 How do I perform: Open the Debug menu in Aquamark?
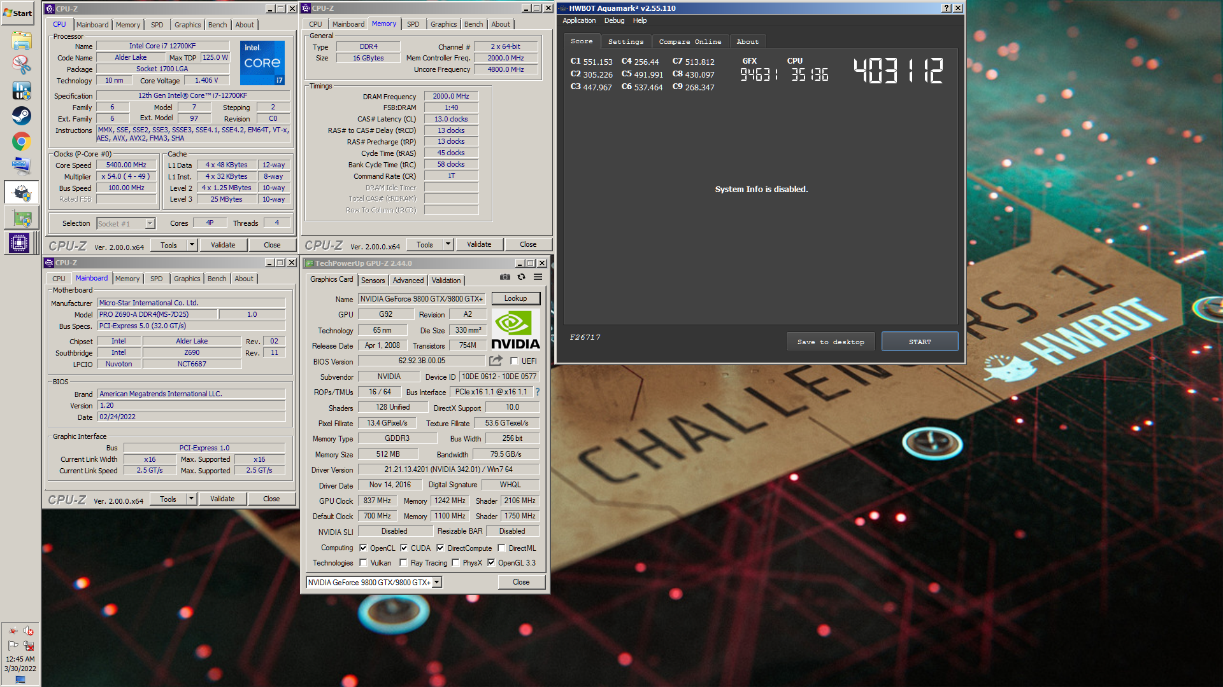pyautogui.click(x=614, y=20)
